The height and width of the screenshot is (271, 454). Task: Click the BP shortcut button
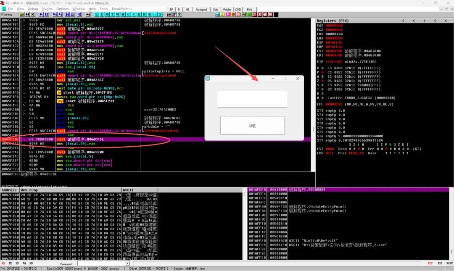coord(172,10)
